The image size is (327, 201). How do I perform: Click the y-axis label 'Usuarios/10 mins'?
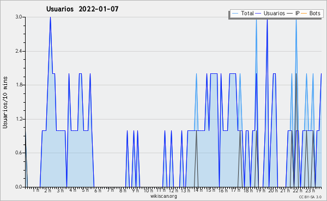click(5, 103)
